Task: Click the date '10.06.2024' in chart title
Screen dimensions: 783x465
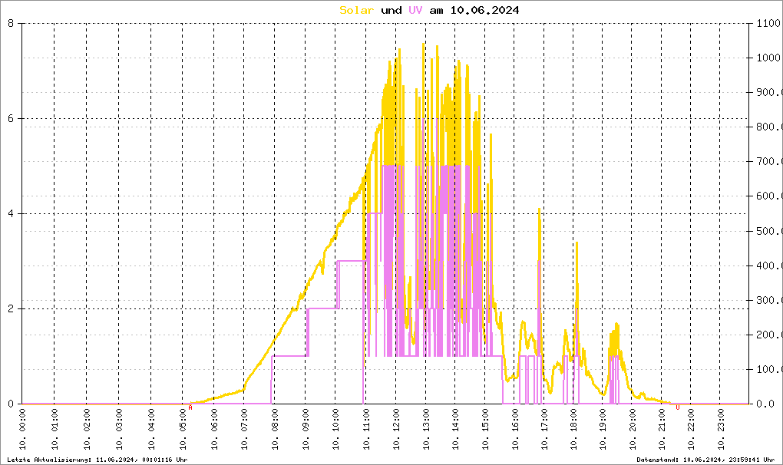Action: 485,11
